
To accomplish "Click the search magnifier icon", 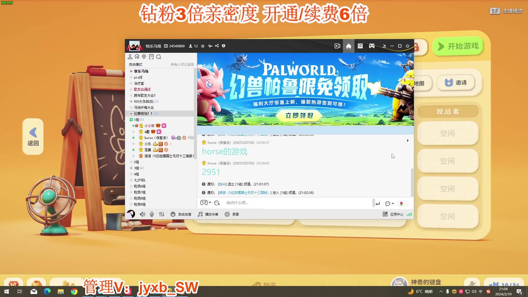I will click(159, 57).
